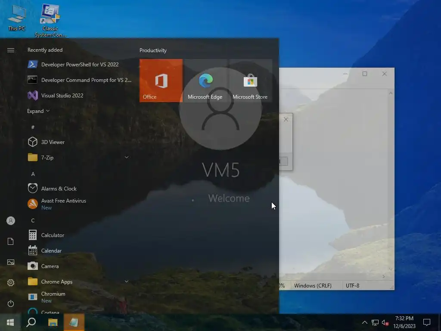This screenshot has height=331, width=441.
Task: Click Notepad vertical scrollbar up arrow
Action: tap(391, 93)
